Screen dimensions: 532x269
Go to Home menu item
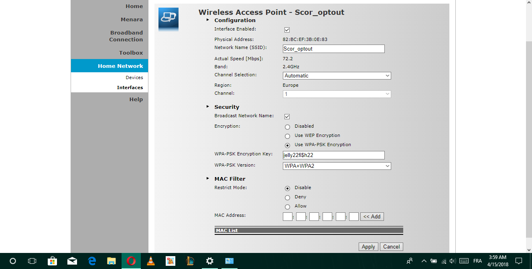[134, 6]
